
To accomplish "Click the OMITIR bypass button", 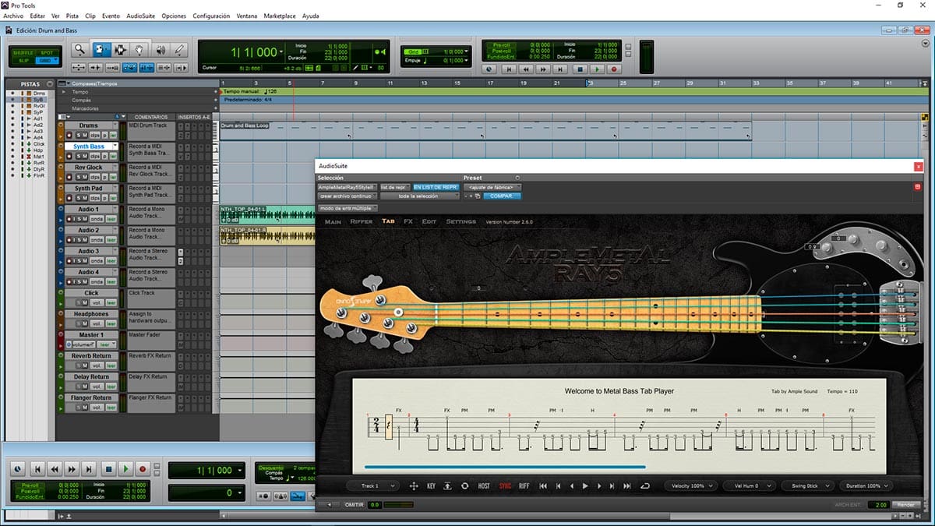I will coord(355,505).
